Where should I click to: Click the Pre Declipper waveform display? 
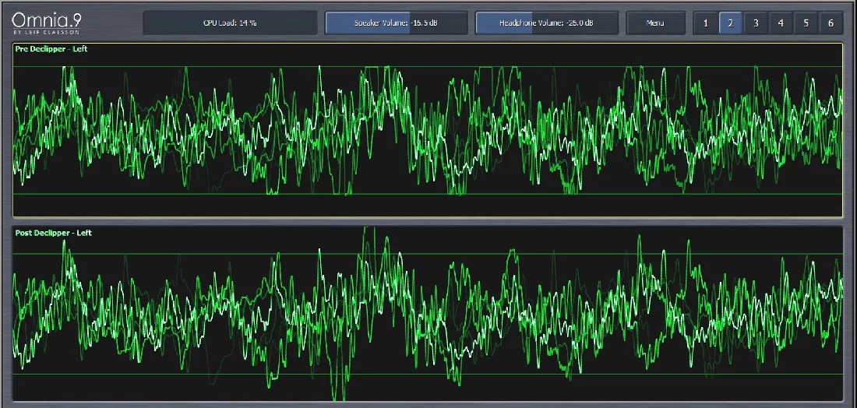427,129
